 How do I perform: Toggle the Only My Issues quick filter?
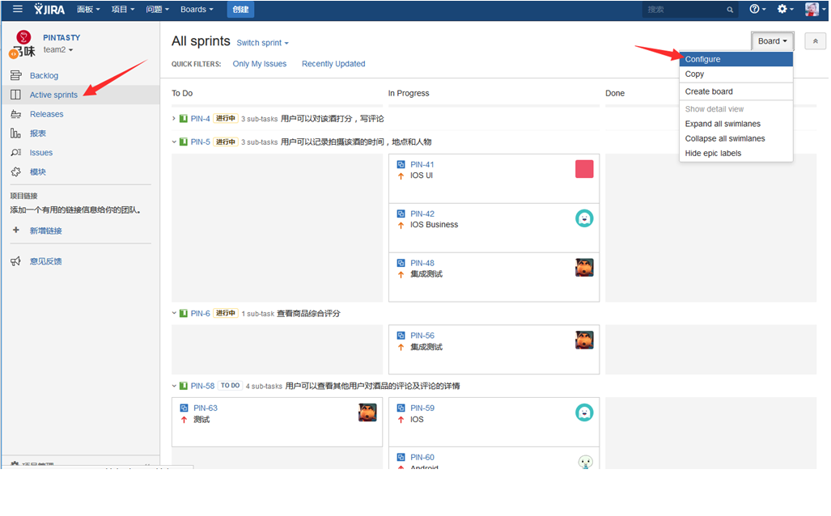pyautogui.click(x=259, y=64)
